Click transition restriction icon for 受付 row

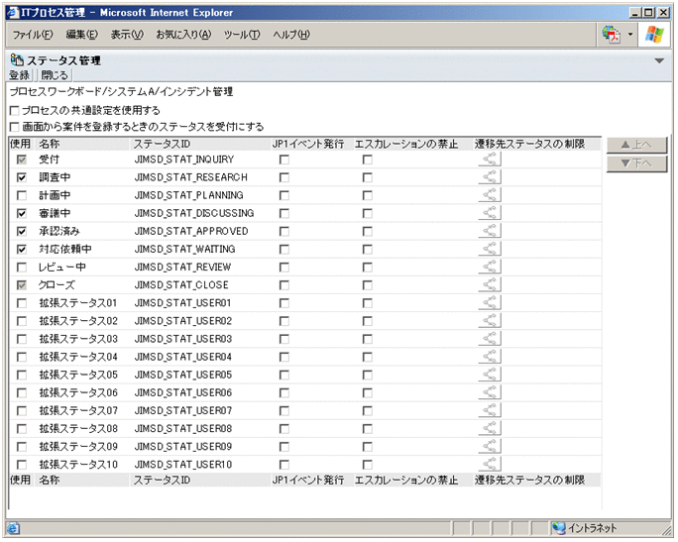pyautogui.click(x=490, y=160)
